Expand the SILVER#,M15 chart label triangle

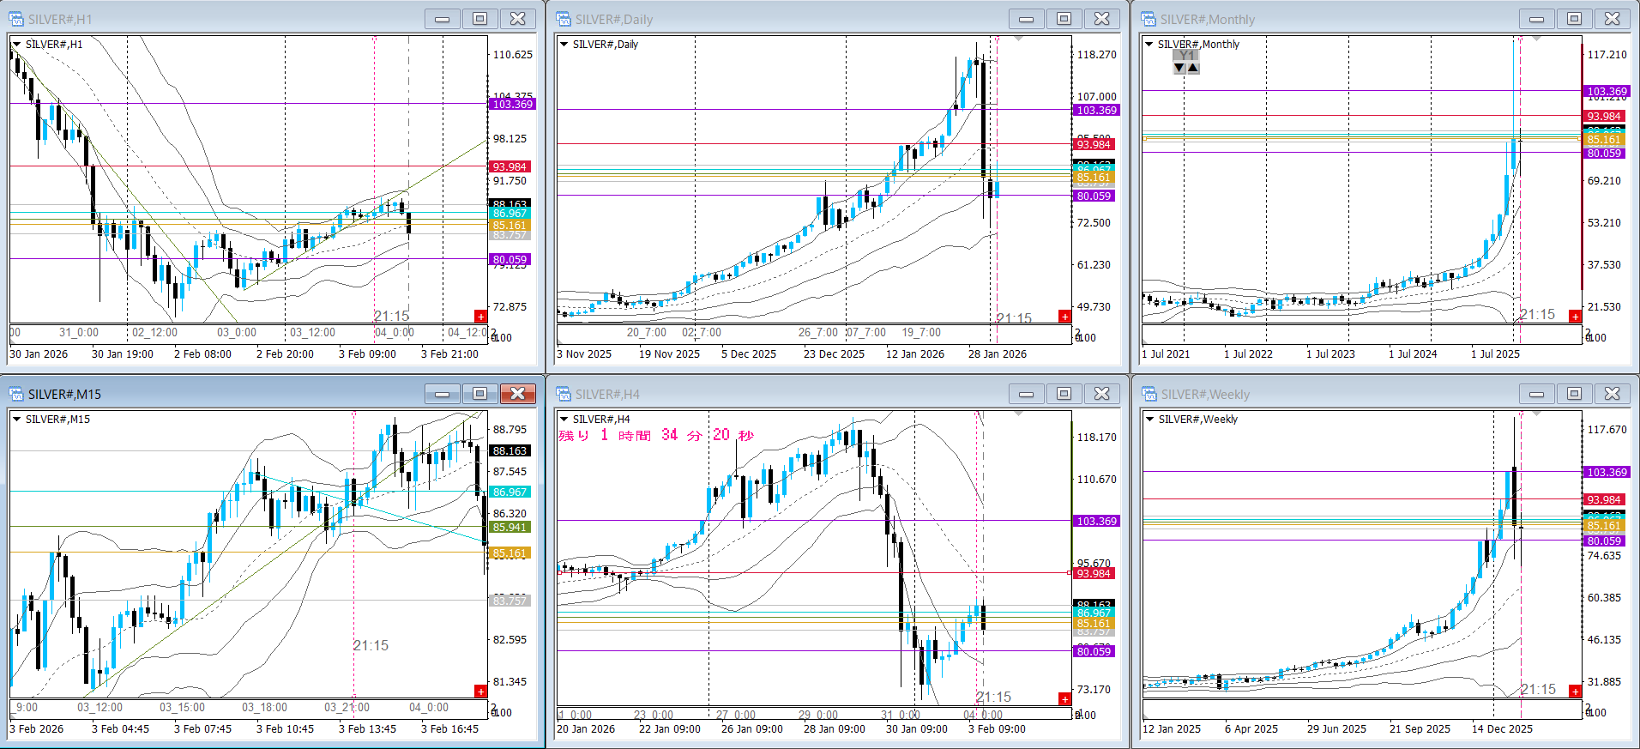pyautogui.click(x=16, y=420)
